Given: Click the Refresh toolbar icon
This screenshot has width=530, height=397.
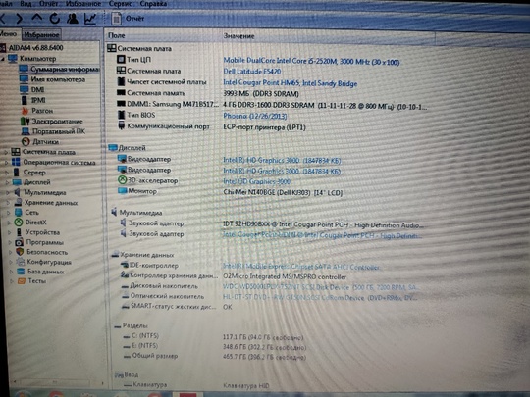Looking at the screenshot, I should pyautogui.click(x=54, y=19).
